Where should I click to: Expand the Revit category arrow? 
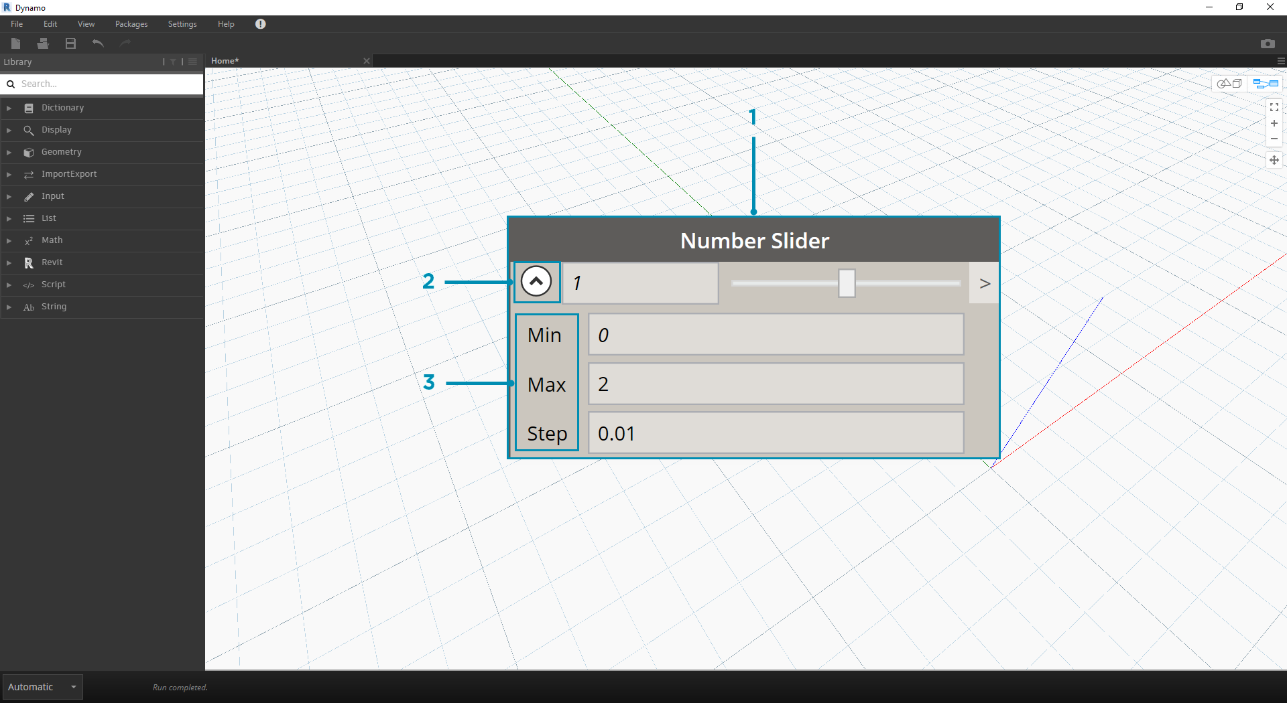(9, 262)
